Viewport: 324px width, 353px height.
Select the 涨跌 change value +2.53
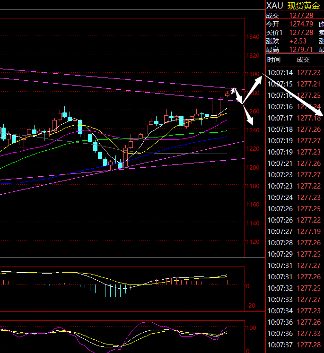pyautogui.click(x=298, y=41)
